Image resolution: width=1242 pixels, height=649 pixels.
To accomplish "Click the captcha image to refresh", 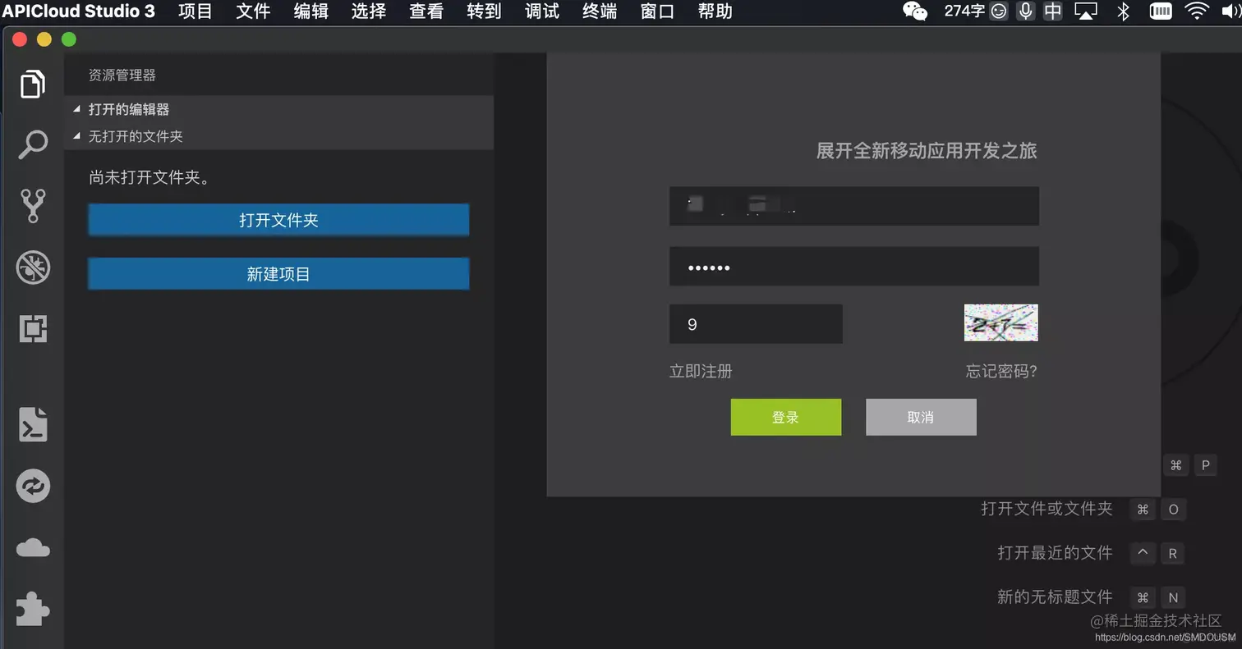I will (x=1000, y=322).
